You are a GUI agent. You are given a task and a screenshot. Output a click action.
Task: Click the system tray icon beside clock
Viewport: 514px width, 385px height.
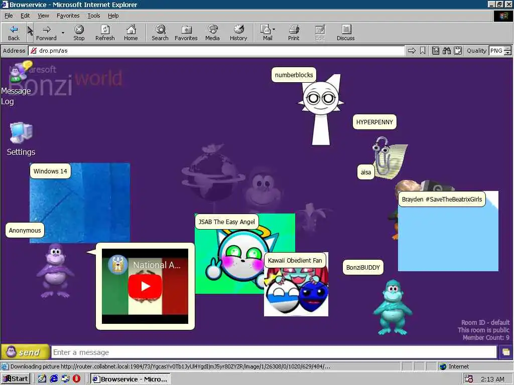[469, 379]
